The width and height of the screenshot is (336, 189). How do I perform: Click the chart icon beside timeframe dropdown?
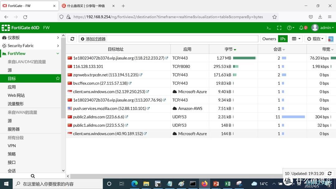tap(331, 39)
